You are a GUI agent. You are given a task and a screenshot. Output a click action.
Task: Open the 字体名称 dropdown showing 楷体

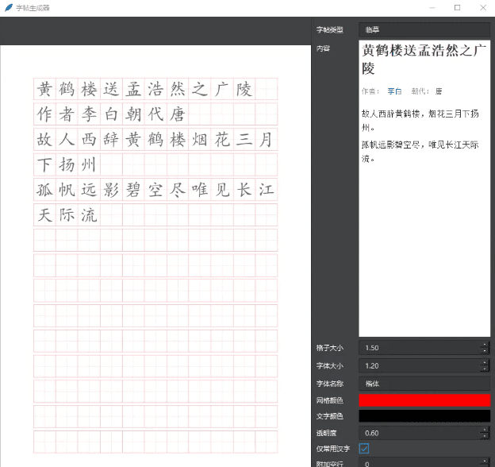pyautogui.click(x=424, y=384)
